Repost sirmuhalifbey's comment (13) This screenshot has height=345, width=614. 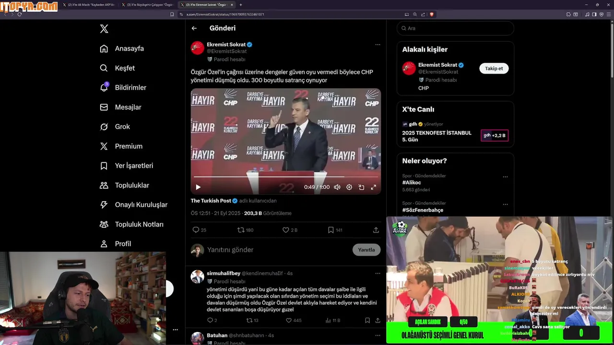(252, 320)
